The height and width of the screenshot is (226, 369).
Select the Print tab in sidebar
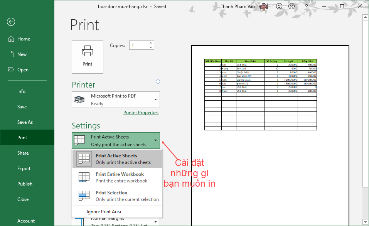(x=27, y=137)
